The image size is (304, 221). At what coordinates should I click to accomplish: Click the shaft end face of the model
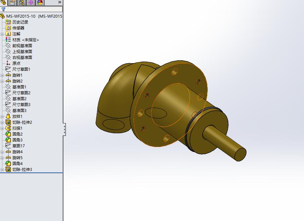point(240,154)
